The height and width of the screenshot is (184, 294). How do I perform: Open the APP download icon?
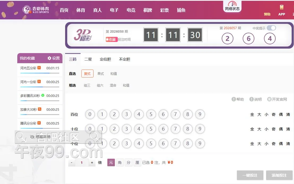tap(282, 10)
